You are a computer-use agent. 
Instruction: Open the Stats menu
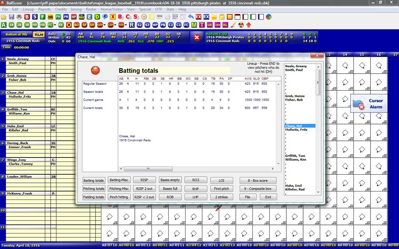click(170, 9)
